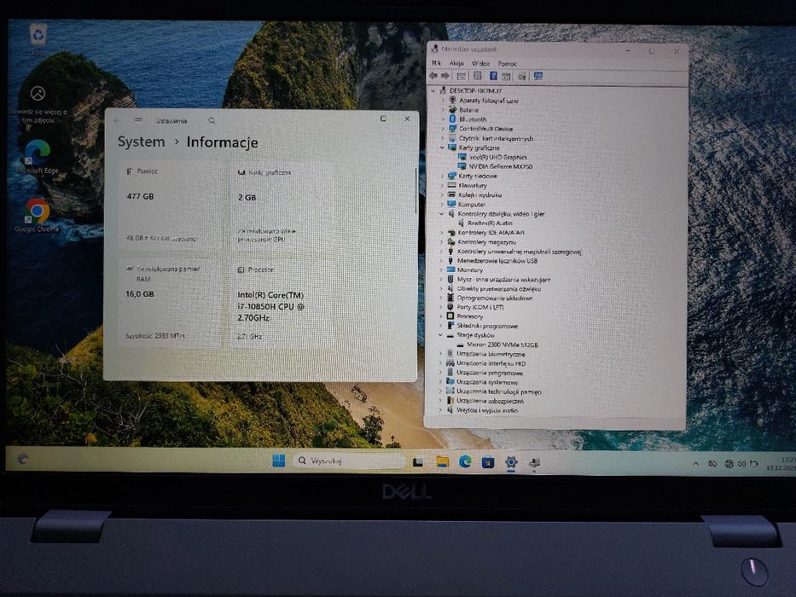
Task: Click the blue Help icon in Device Manager toolbar
Action: point(493,76)
